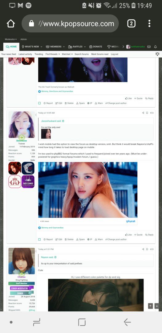Screen dimensions: 162x333
Task: Like the post with Walnutt signature
Action: (128, 98)
